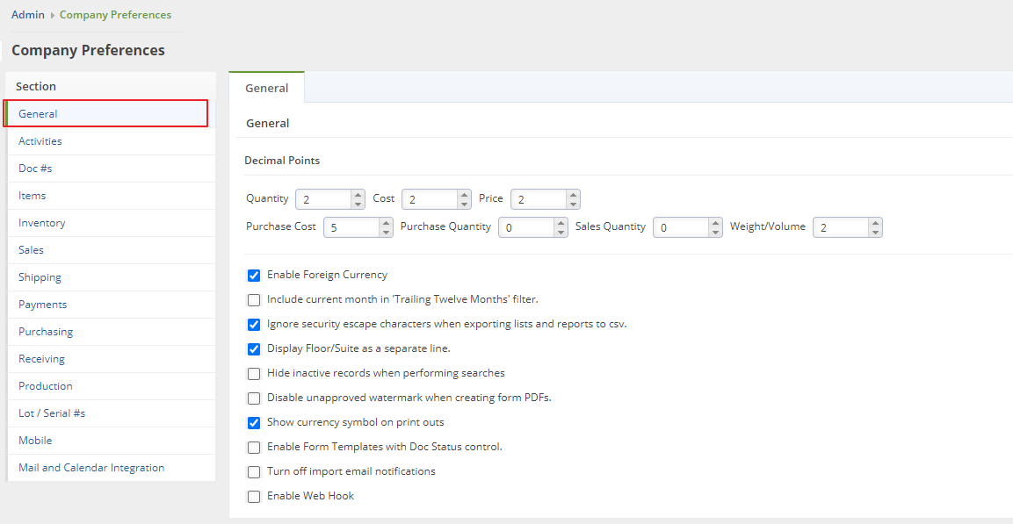
Task: Open the Inventory section
Action: [111, 223]
